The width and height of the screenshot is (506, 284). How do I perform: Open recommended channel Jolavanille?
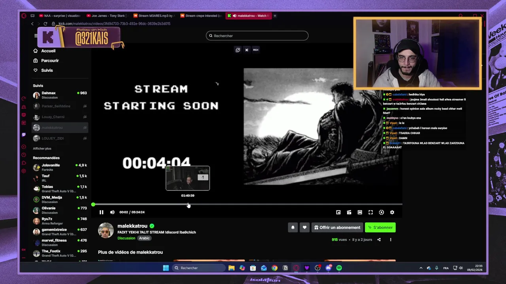coord(60,167)
